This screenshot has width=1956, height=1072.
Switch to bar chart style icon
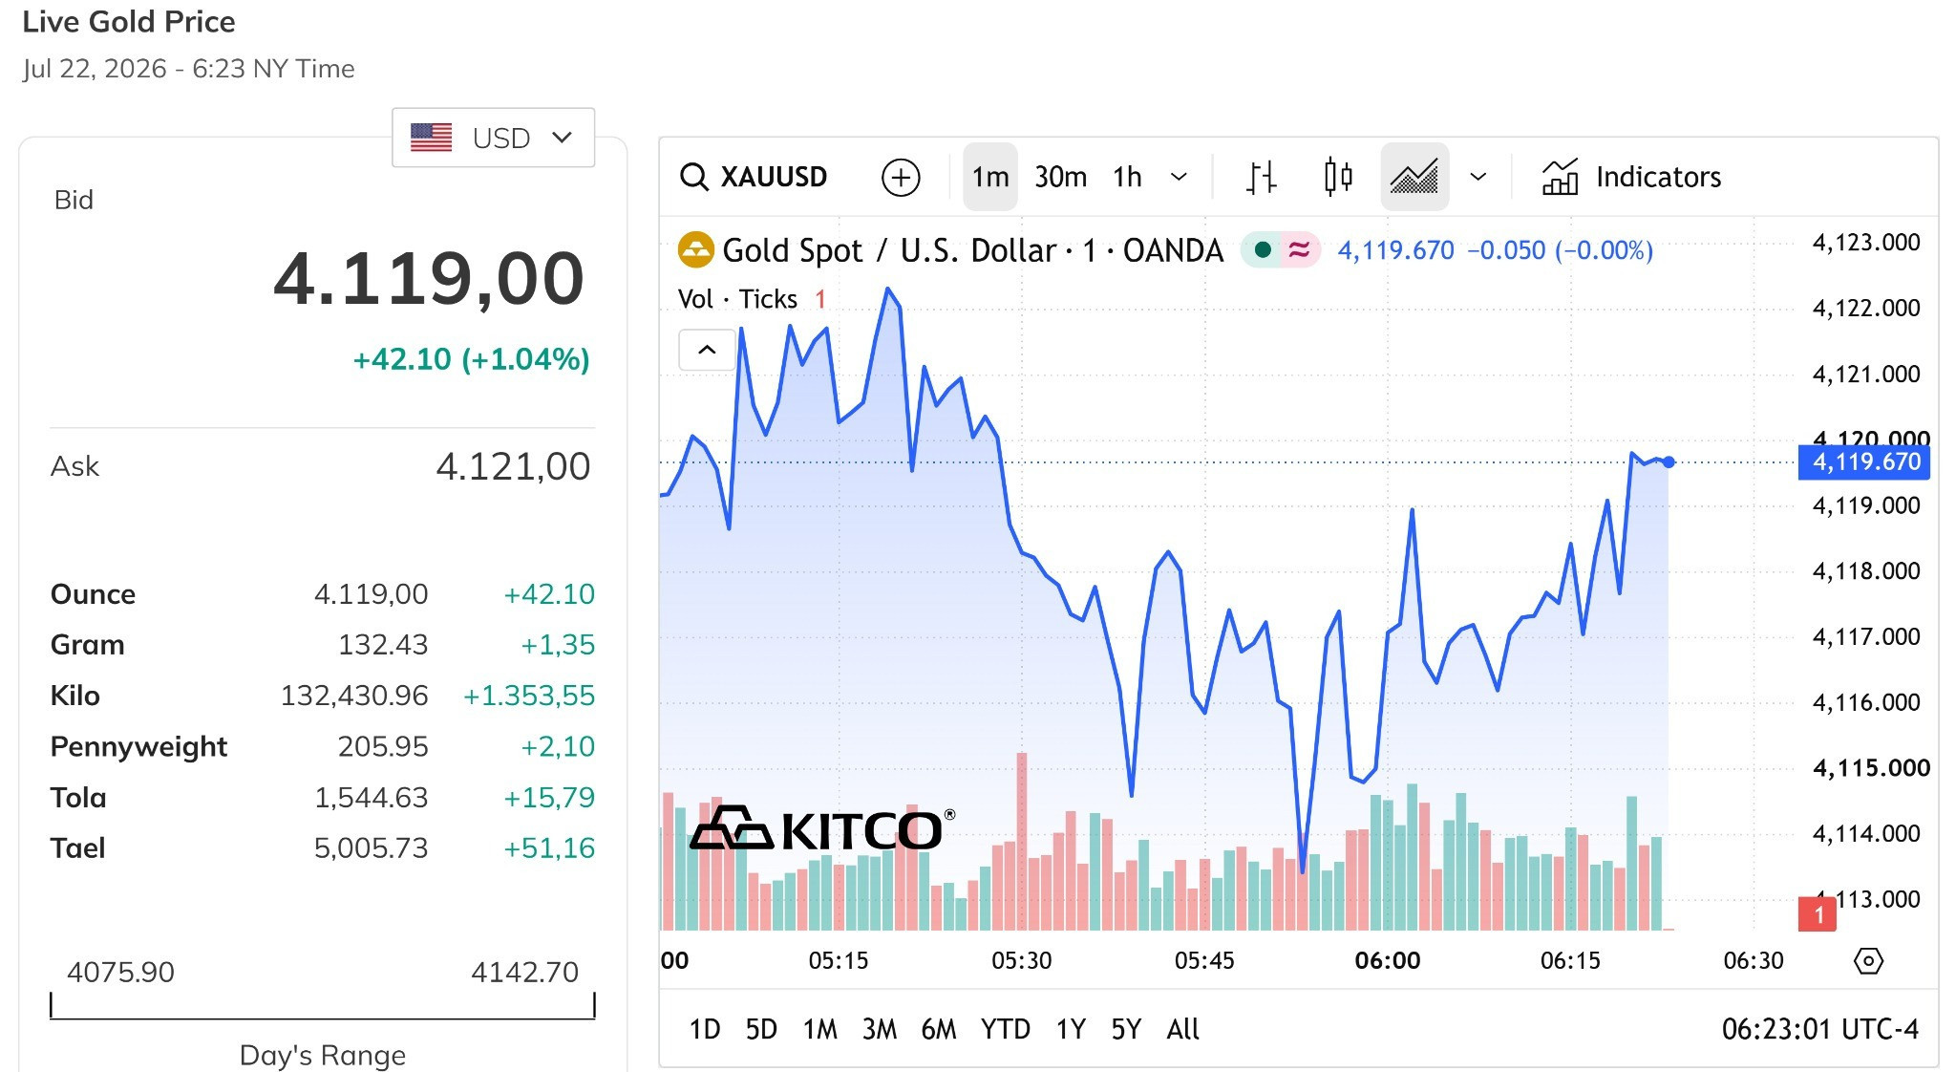1261,178
